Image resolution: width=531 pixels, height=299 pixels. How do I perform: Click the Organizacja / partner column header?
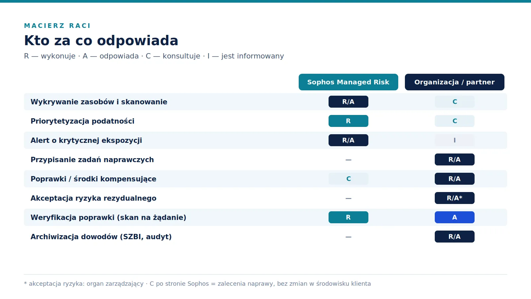pos(454,82)
